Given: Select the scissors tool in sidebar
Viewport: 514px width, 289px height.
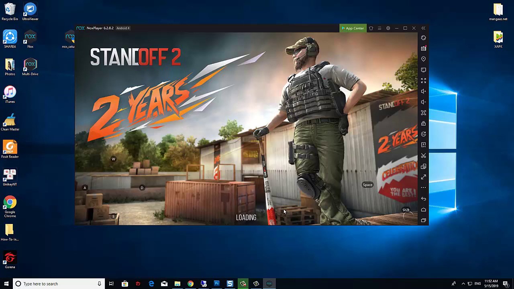Looking at the screenshot, I should click(423, 155).
